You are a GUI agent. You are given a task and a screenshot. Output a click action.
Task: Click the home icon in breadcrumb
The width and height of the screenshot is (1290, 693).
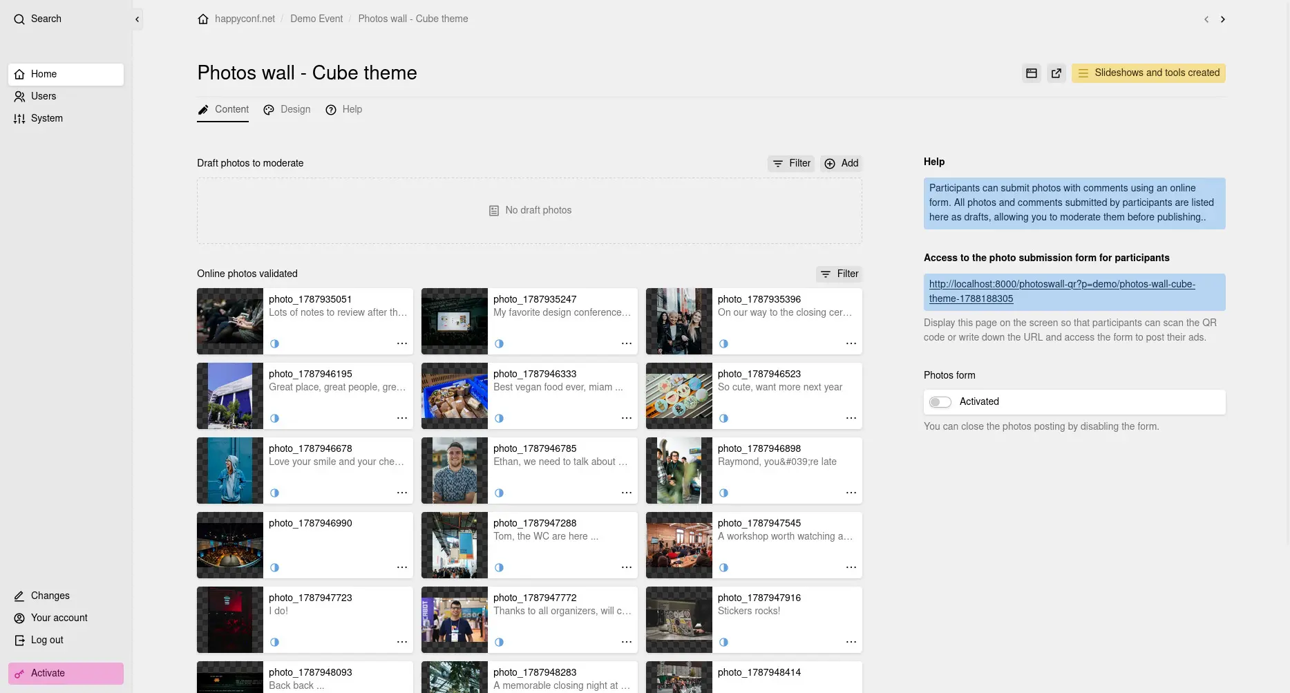(203, 19)
